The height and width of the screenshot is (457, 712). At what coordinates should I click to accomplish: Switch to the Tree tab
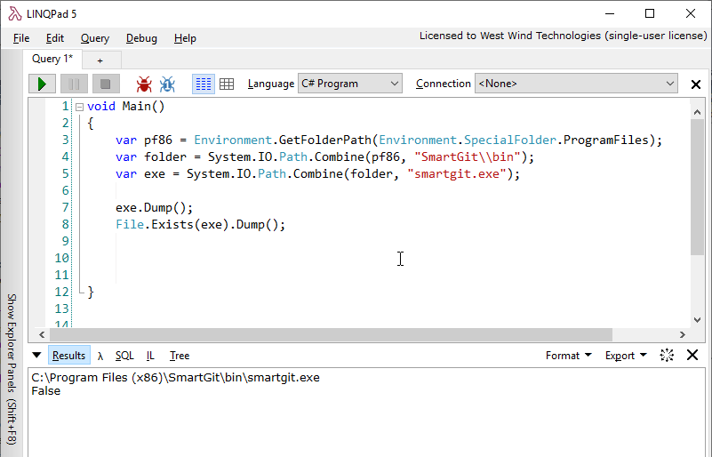click(180, 356)
